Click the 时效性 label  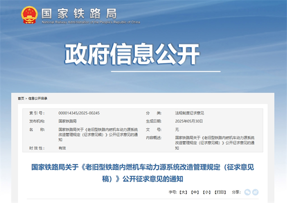pos(37,148)
